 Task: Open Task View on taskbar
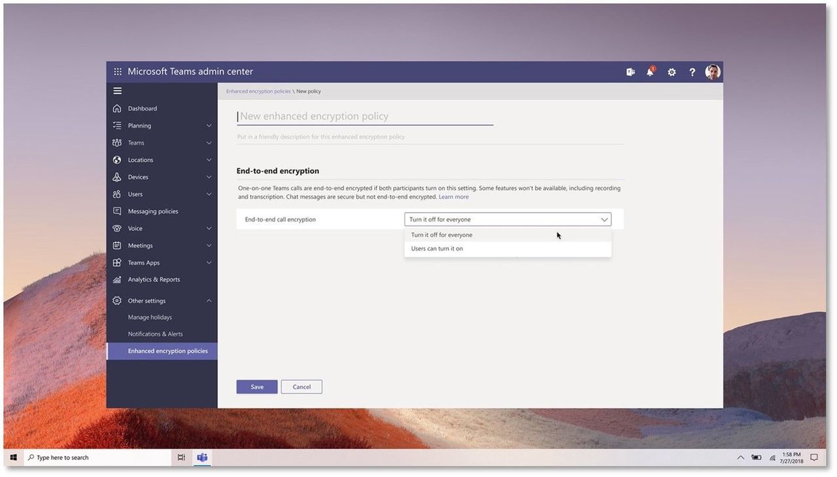(x=182, y=457)
